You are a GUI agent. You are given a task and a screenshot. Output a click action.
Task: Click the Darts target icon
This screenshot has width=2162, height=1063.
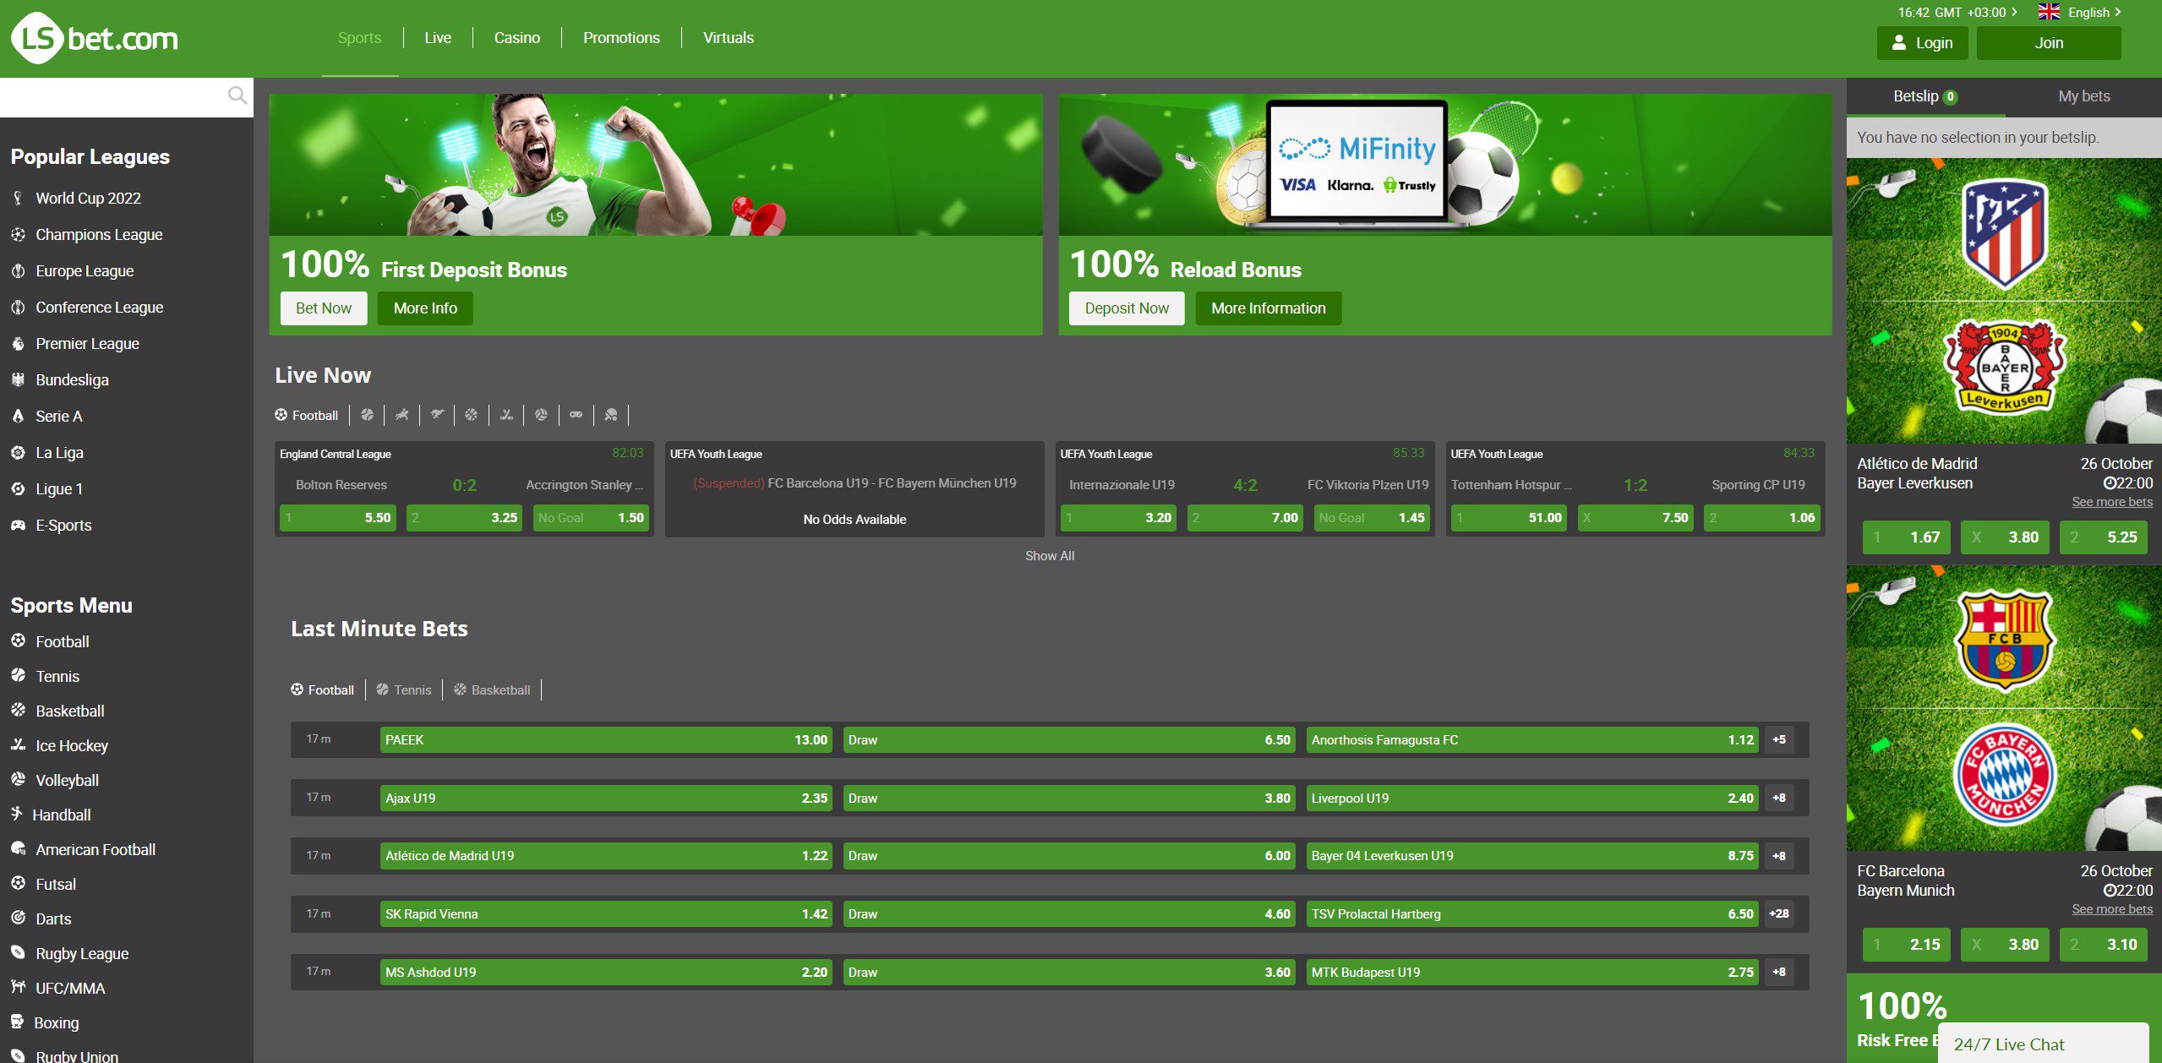pos(18,918)
